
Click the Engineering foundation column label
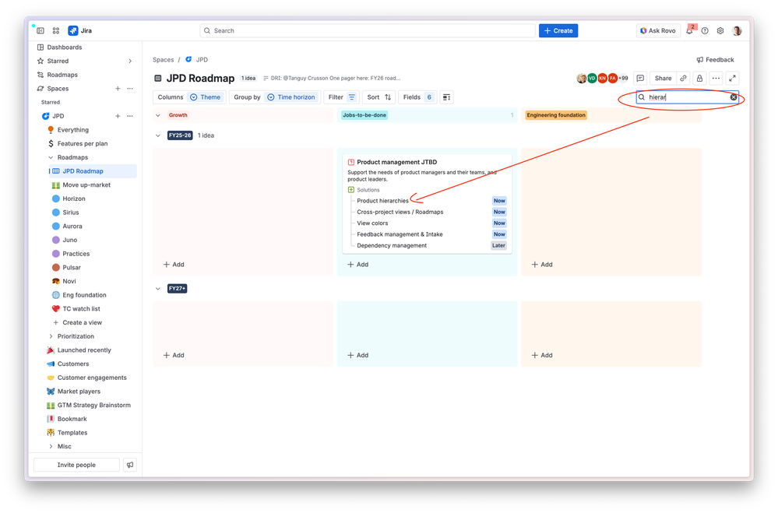pyautogui.click(x=556, y=115)
